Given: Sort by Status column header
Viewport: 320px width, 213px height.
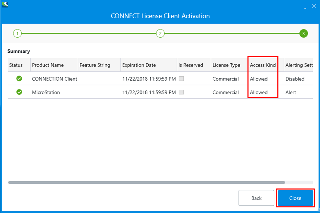Looking at the screenshot, I should click(19, 65).
